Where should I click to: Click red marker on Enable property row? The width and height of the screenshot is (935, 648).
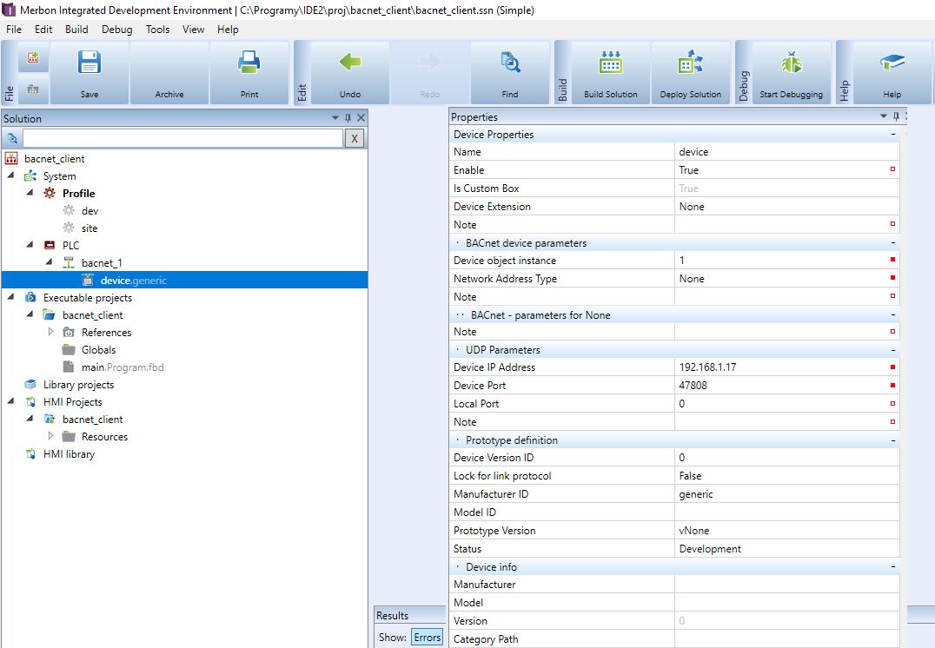[x=892, y=170]
